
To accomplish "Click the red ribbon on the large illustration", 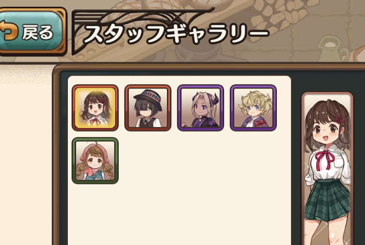I will (x=325, y=159).
